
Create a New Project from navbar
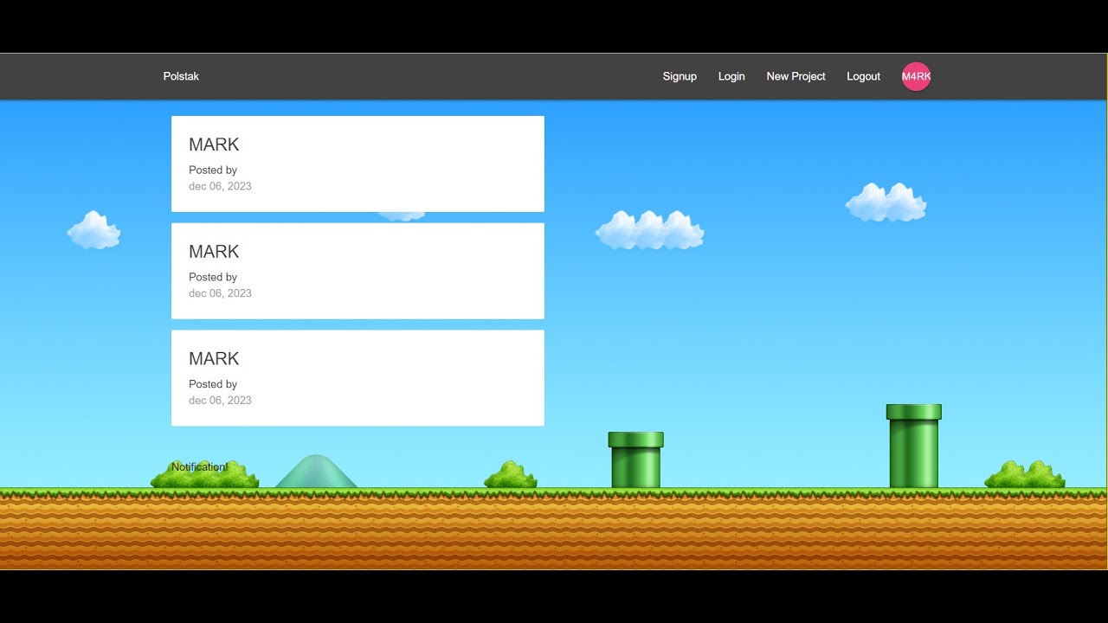pos(796,76)
